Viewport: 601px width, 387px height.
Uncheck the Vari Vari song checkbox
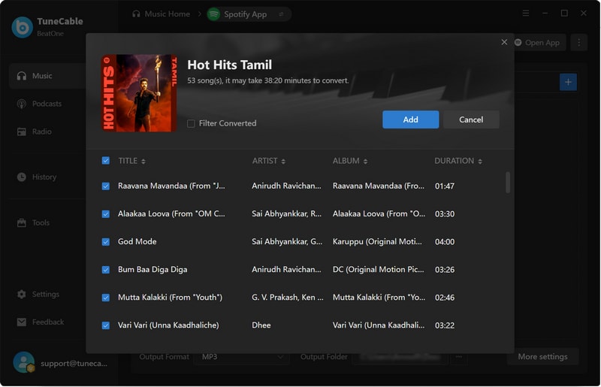tap(106, 325)
